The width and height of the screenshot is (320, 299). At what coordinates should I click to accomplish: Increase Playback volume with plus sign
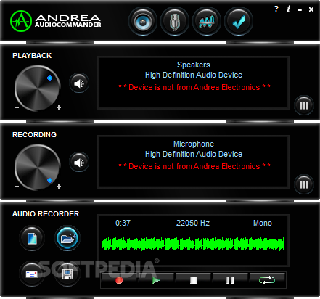coord(59,107)
